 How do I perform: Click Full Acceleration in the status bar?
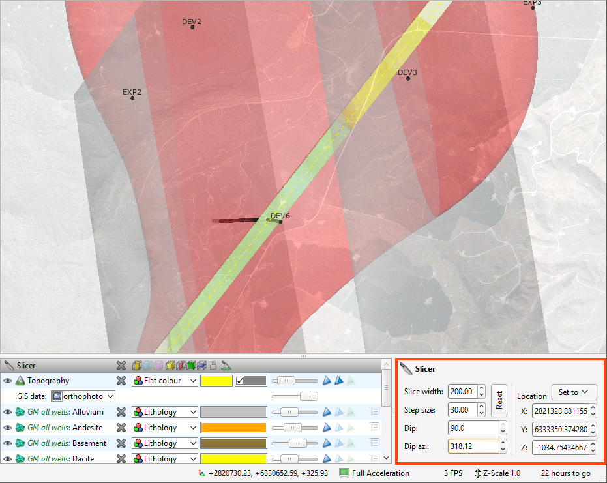coord(374,473)
